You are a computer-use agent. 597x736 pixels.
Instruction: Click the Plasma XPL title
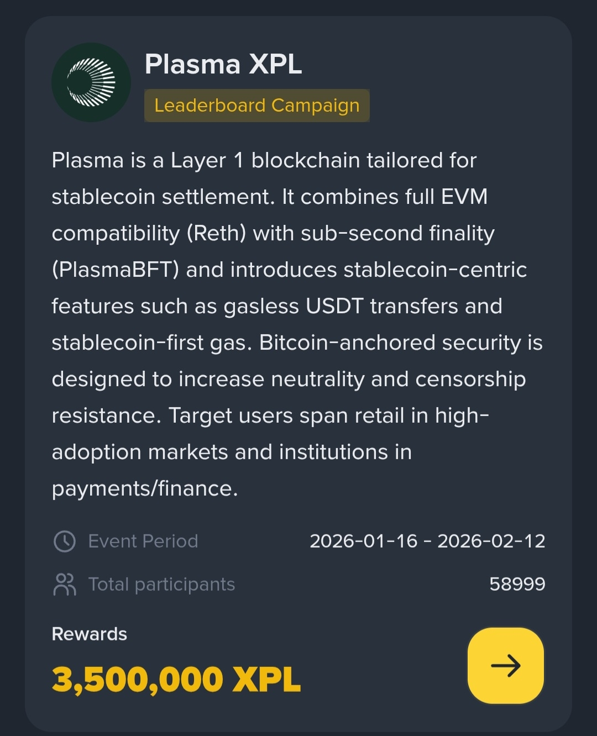point(223,64)
